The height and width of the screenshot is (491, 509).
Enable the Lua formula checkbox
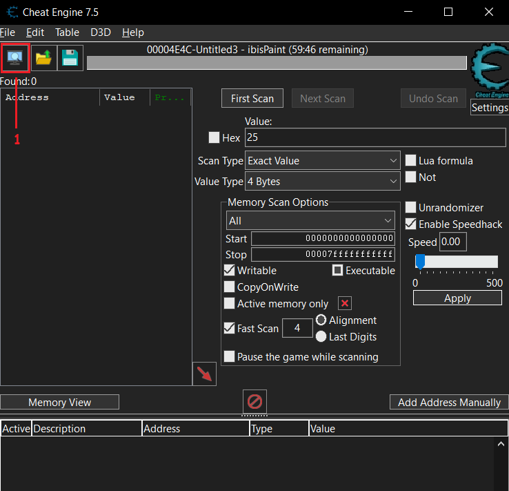(410, 160)
